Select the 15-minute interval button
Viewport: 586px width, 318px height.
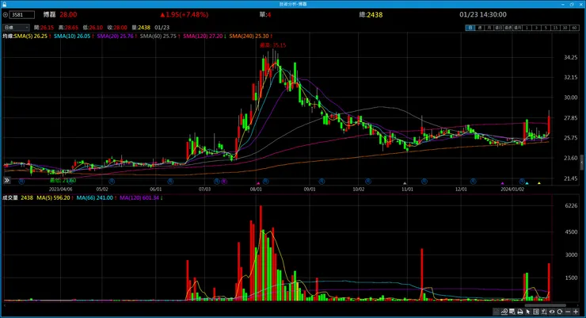pyautogui.click(x=556, y=28)
